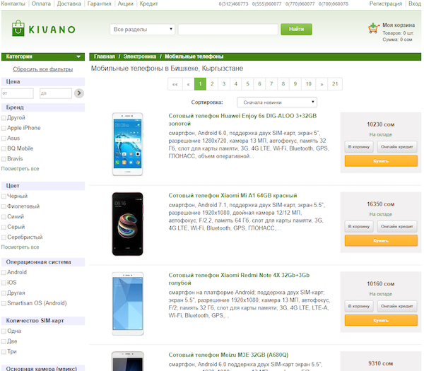Select Одна SIM card checkbox

4,331
